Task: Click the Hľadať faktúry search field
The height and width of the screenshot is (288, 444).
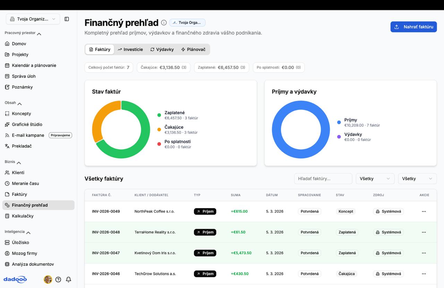Action: 323,179
